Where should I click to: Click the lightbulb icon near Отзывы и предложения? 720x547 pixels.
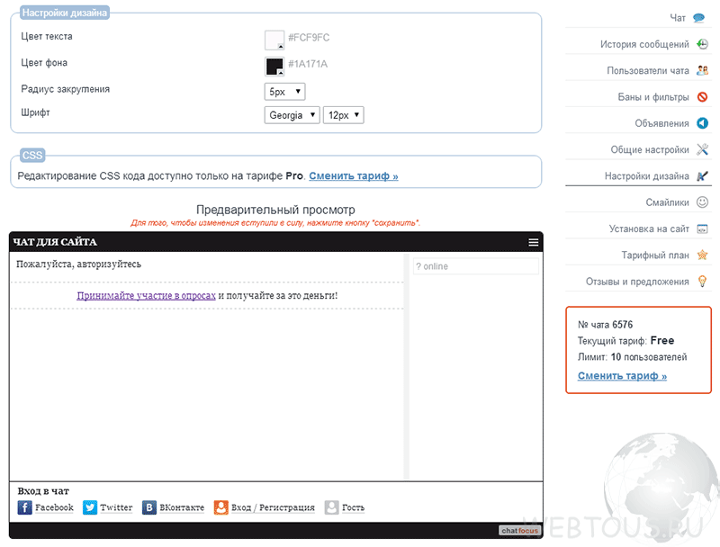pos(702,282)
